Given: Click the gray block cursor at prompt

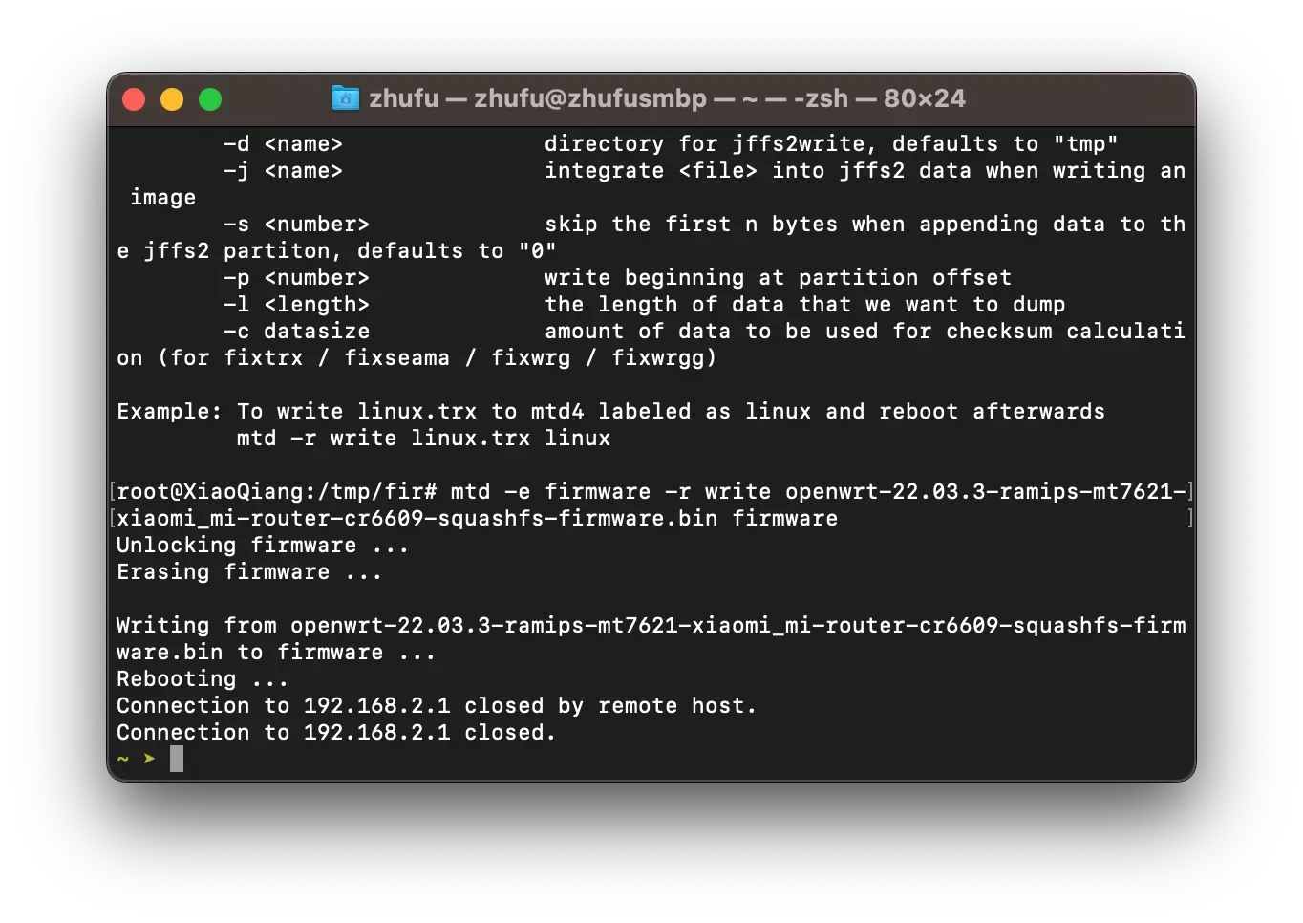Looking at the screenshot, I should point(177,759).
